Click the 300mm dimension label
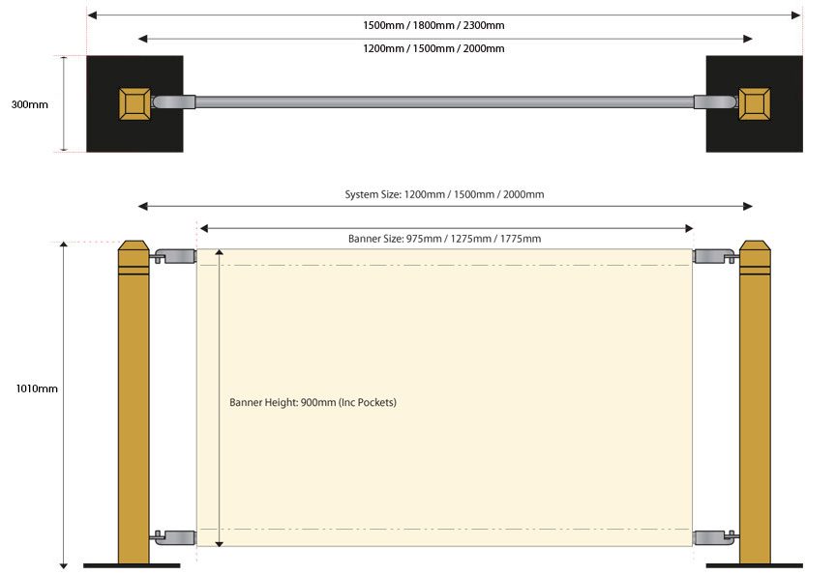This screenshot has width=836, height=575. tap(29, 104)
